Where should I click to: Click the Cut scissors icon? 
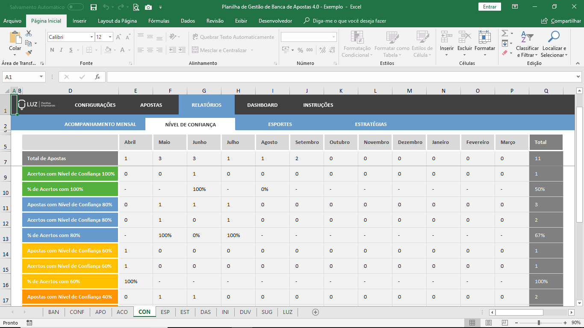[29, 33]
